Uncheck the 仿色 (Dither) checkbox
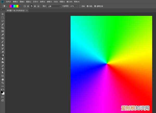156x113 pixels. 87,6
